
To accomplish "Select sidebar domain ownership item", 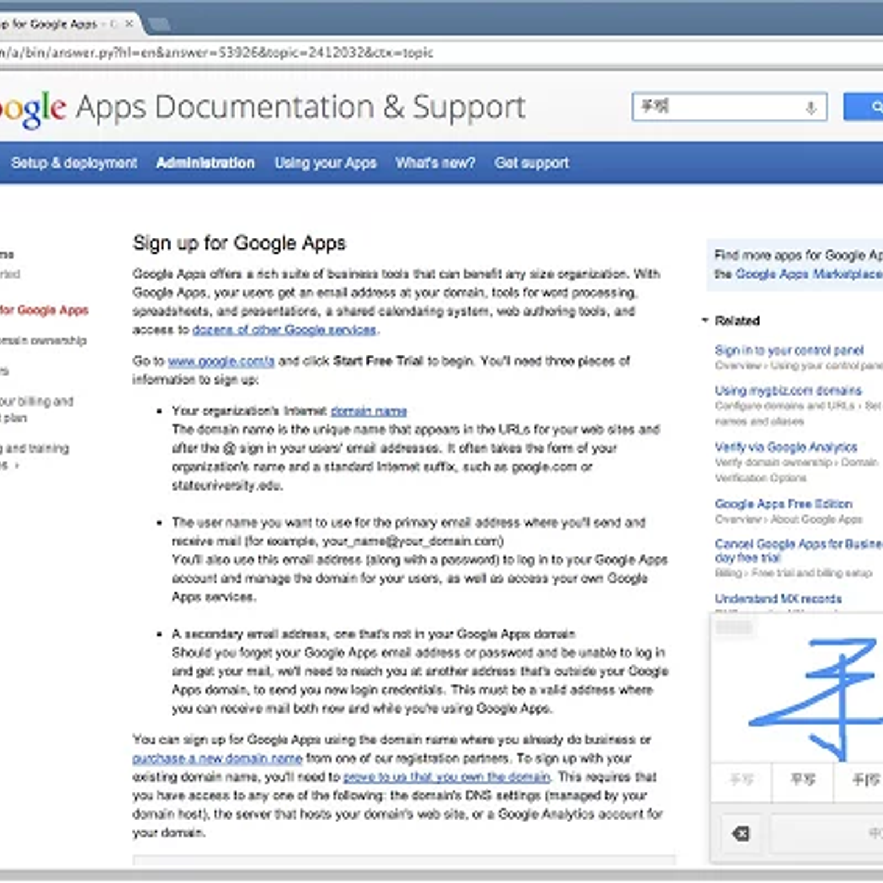I will [x=43, y=341].
